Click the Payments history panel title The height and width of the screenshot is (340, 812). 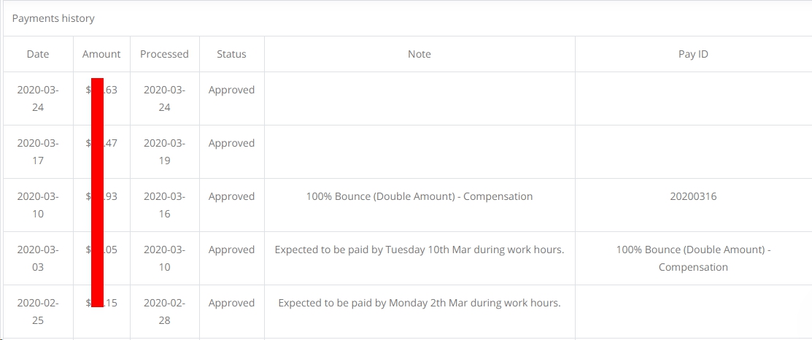click(x=53, y=18)
